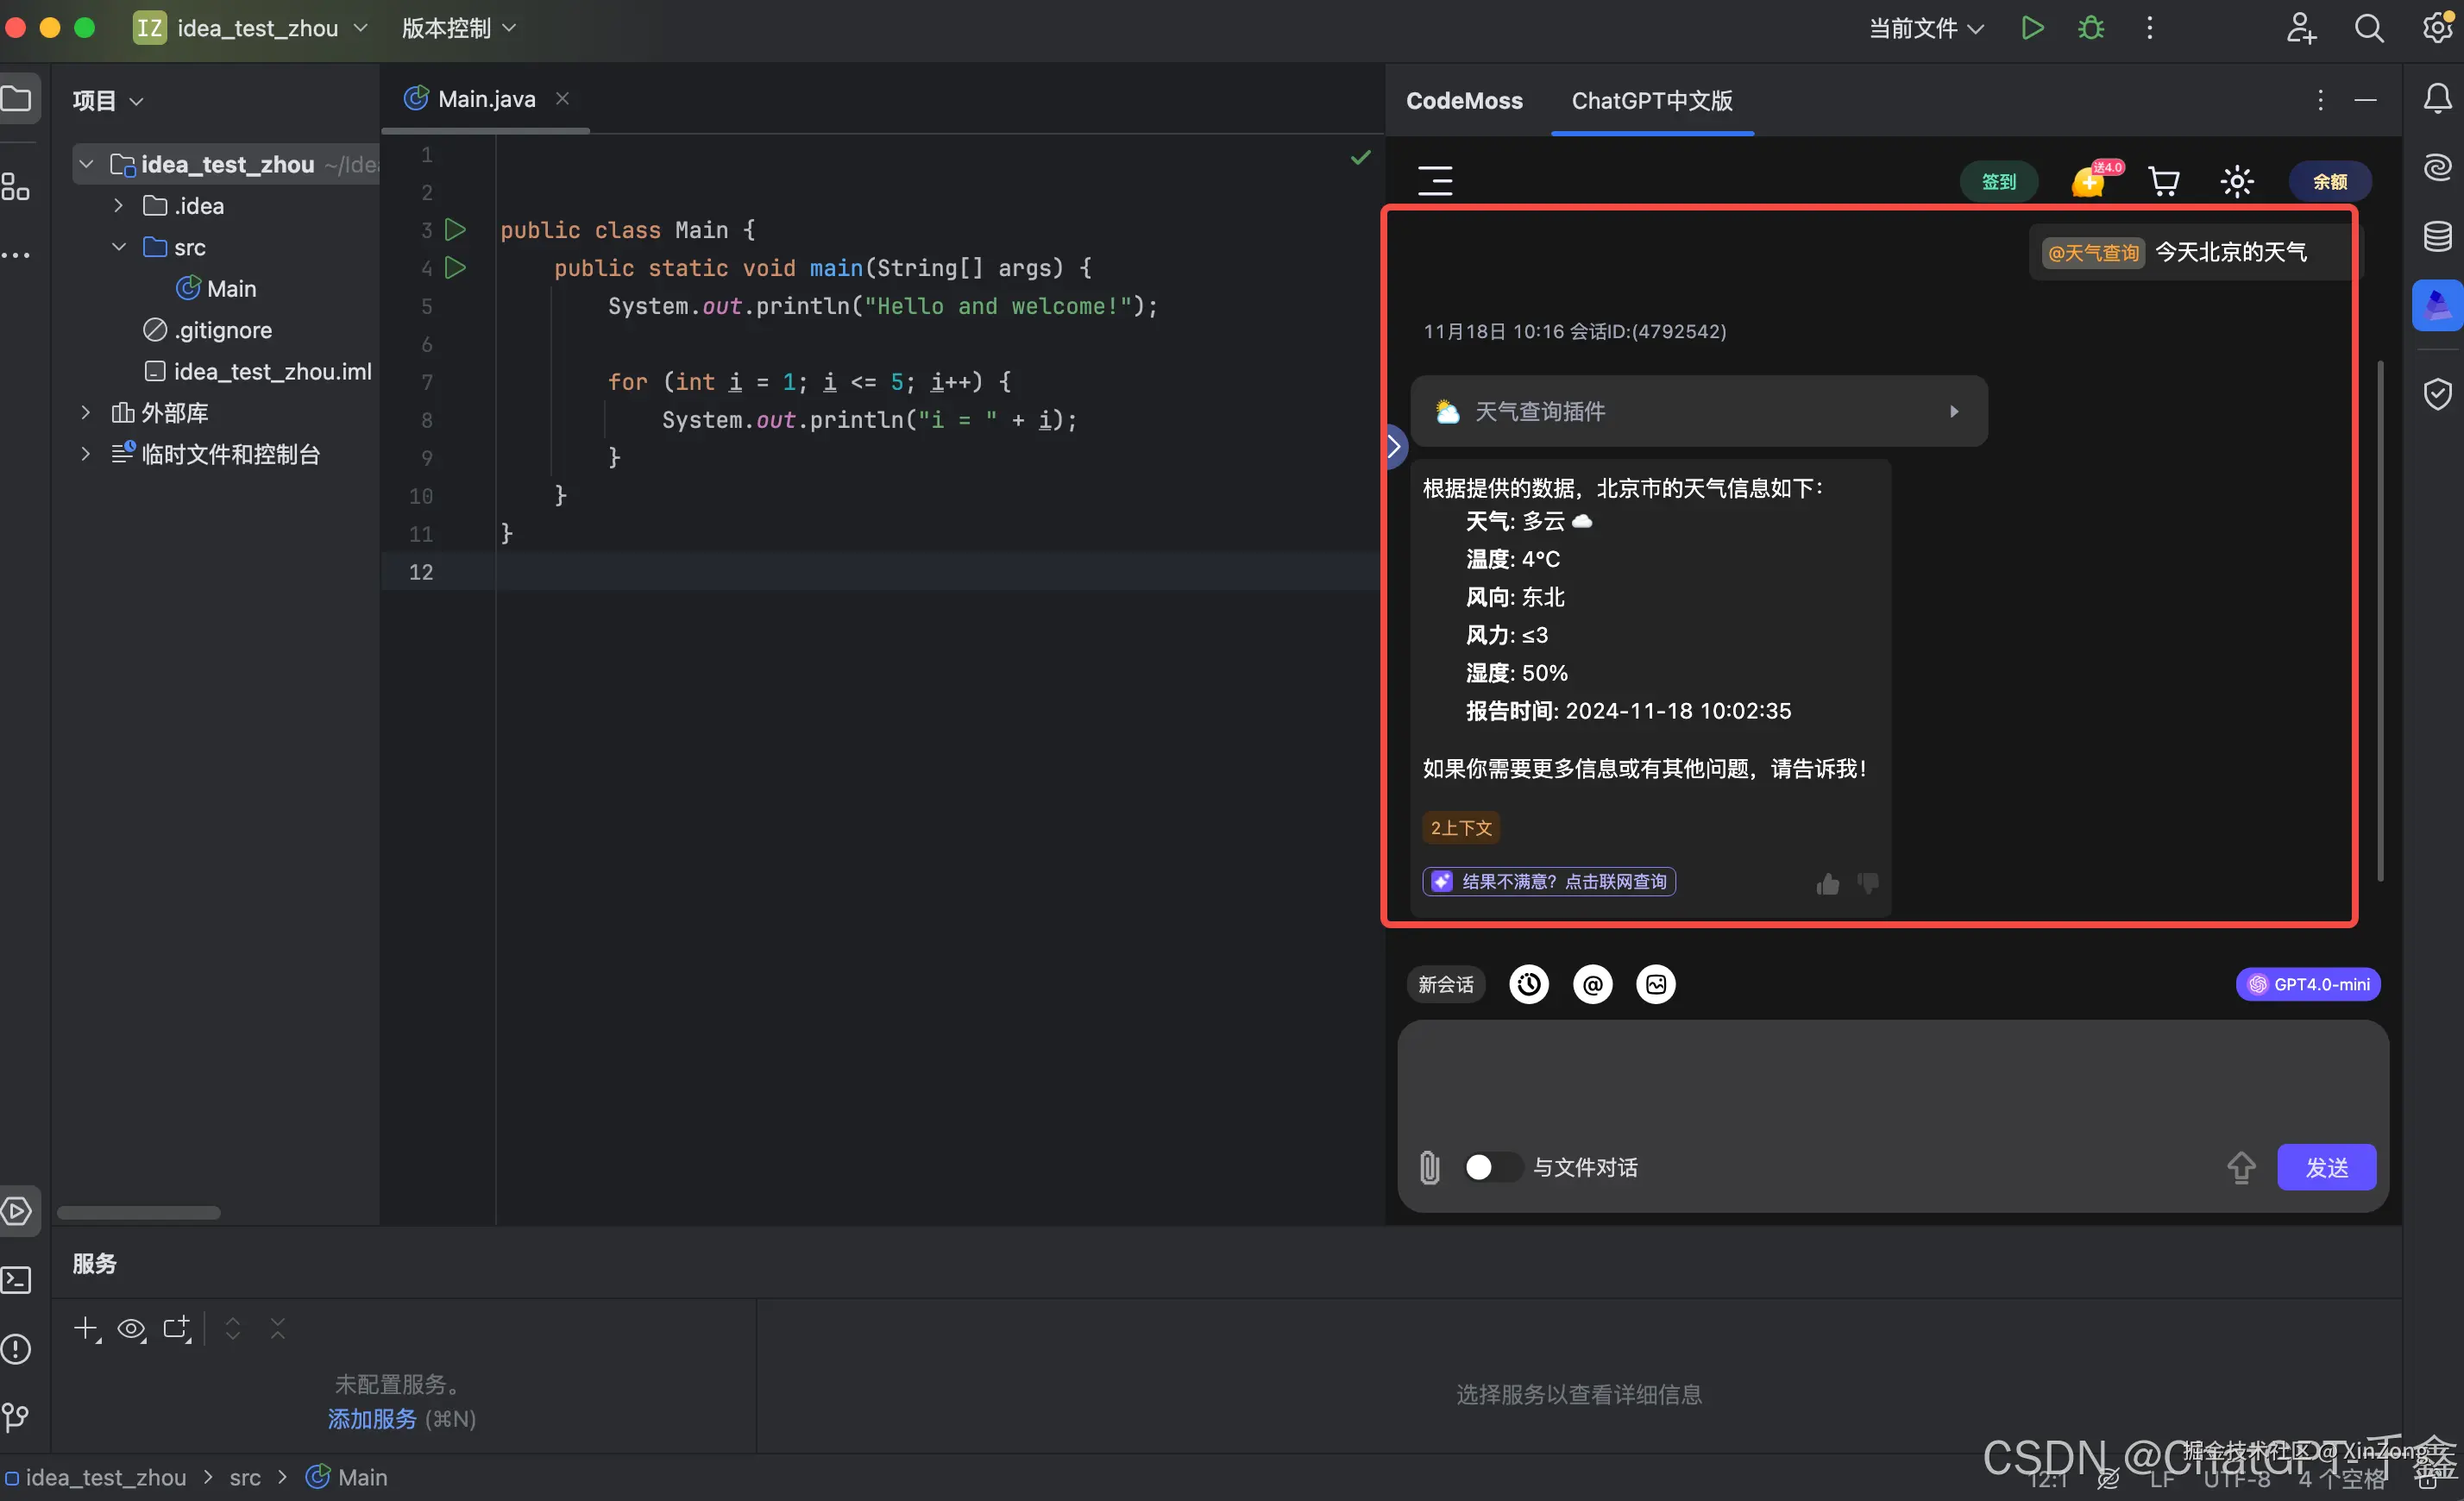The height and width of the screenshot is (1501, 2464).
Task: Click the image upload icon
Action: [1656, 984]
